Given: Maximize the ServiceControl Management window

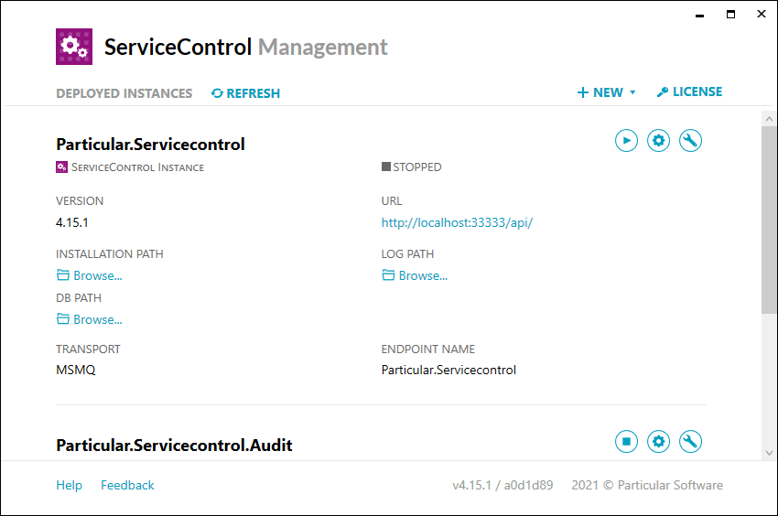Looking at the screenshot, I should coord(730,15).
